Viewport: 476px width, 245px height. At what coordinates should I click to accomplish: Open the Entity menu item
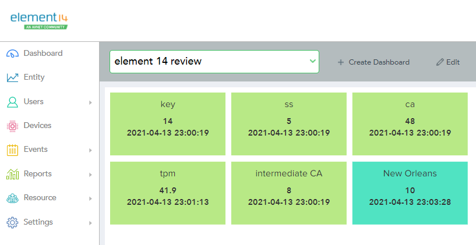coord(34,77)
